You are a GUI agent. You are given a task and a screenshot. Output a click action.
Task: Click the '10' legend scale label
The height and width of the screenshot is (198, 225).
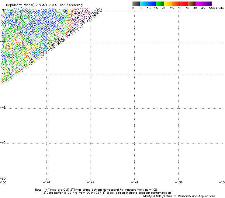tap(149, 8)
